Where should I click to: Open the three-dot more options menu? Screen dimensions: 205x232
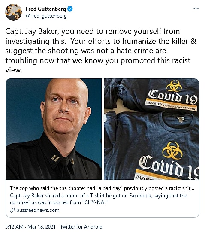tap(196, 8)
